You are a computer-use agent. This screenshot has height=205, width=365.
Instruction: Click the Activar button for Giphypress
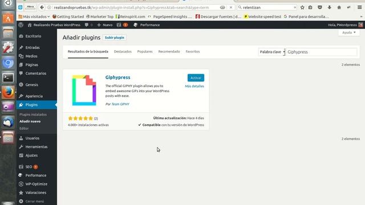coord(196,78)
